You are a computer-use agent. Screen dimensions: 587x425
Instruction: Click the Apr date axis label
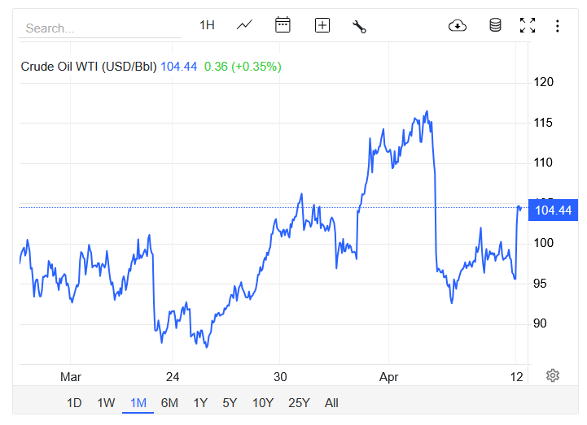point(388,377)
